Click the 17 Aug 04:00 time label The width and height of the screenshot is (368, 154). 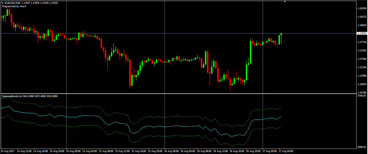point(286,151)
